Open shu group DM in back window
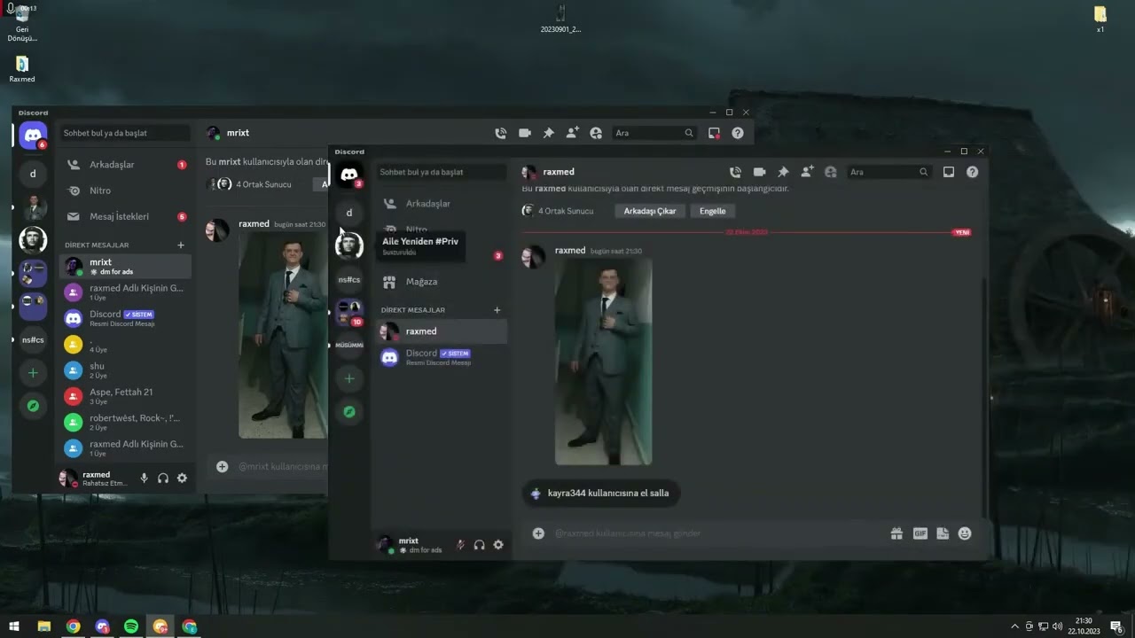Screen dimensions: 1135x638 (126, 370)
